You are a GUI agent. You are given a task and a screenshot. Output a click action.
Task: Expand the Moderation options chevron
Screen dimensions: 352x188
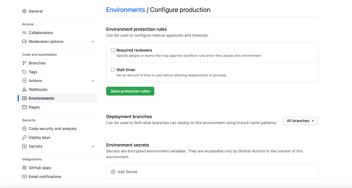pos(93,42)
